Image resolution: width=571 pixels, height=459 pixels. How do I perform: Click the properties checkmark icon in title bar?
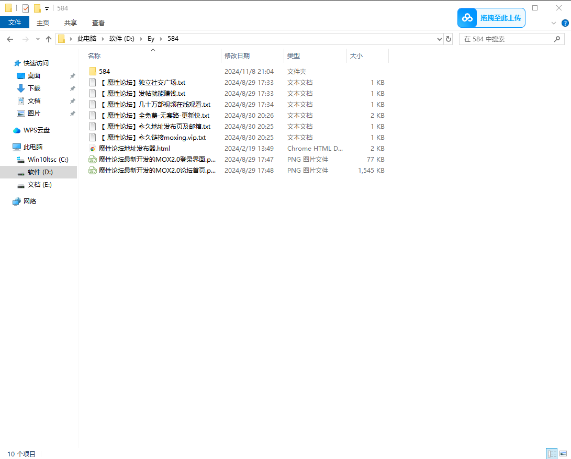26,8
